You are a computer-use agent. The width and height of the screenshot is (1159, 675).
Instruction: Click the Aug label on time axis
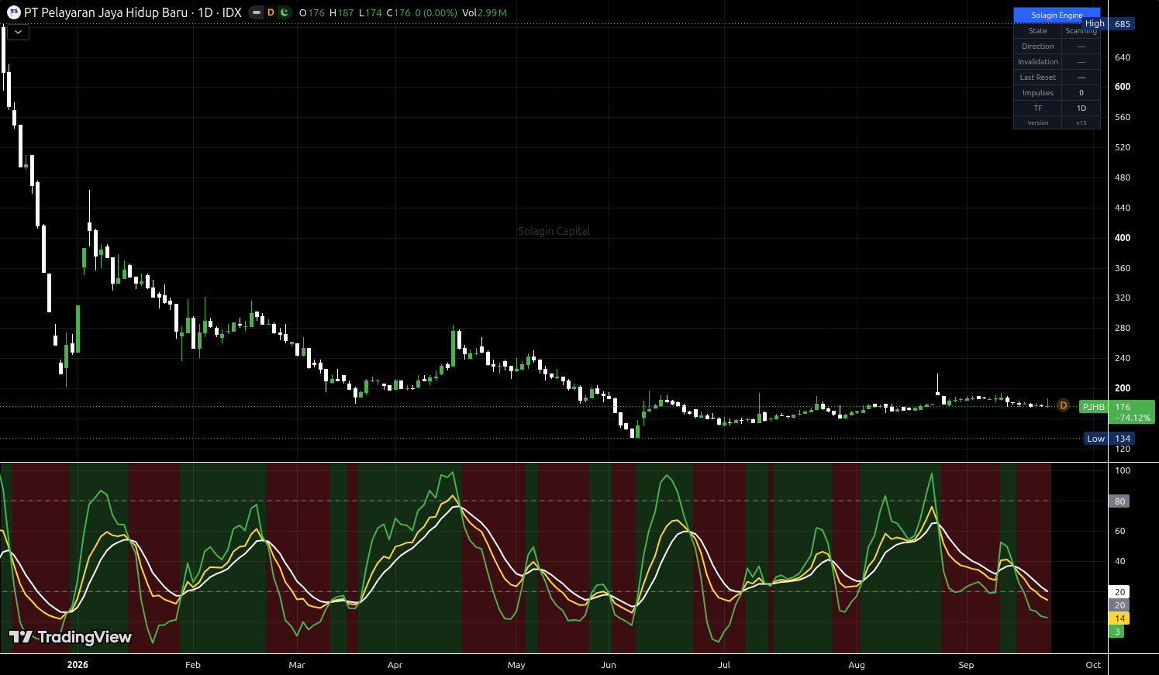click(x=857, y=665)
